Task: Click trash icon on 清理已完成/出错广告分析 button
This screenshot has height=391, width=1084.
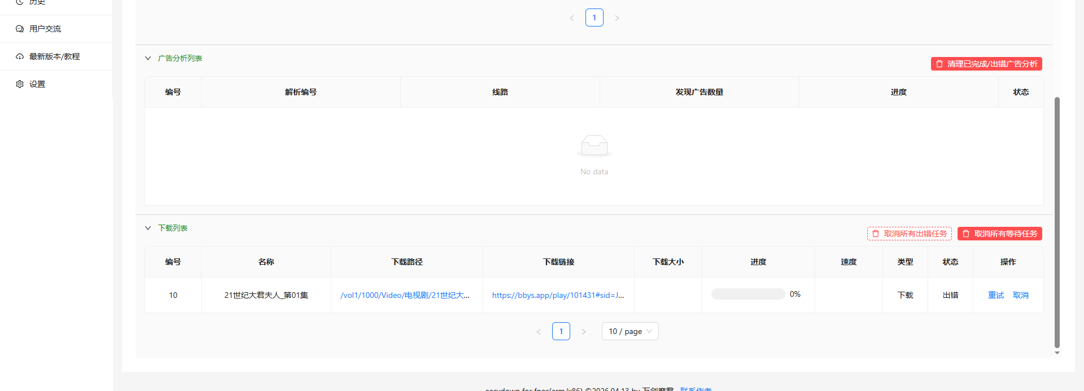Action: [x=939, y=64]
